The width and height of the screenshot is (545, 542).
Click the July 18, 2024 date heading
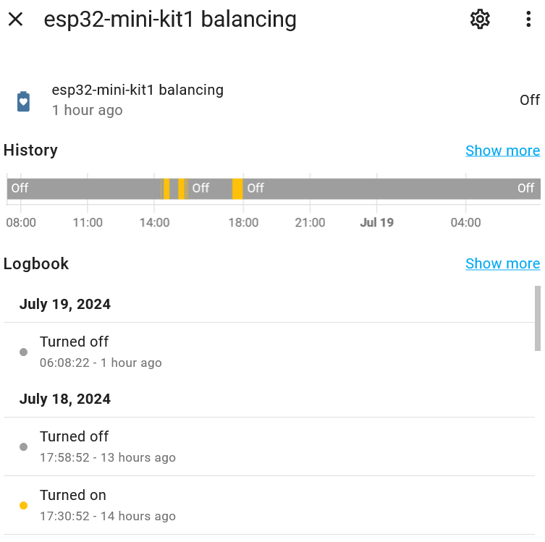pyautogui.click(x=65, y=399)
